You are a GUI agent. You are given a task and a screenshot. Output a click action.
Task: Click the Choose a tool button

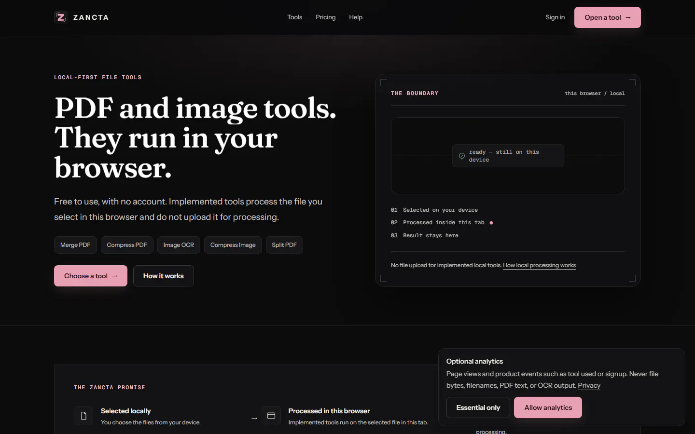click(x=91, y=276)
